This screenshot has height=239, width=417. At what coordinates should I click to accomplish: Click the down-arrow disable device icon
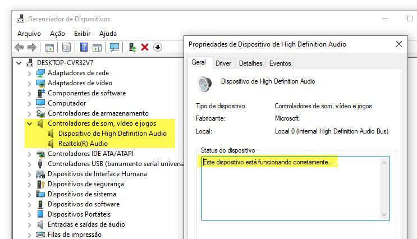158,47
